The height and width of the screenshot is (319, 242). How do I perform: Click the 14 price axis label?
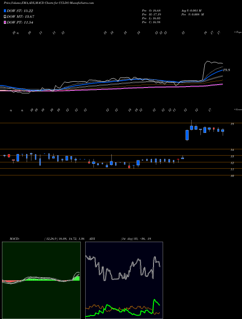pyautogui.click(x=232, y=150)
